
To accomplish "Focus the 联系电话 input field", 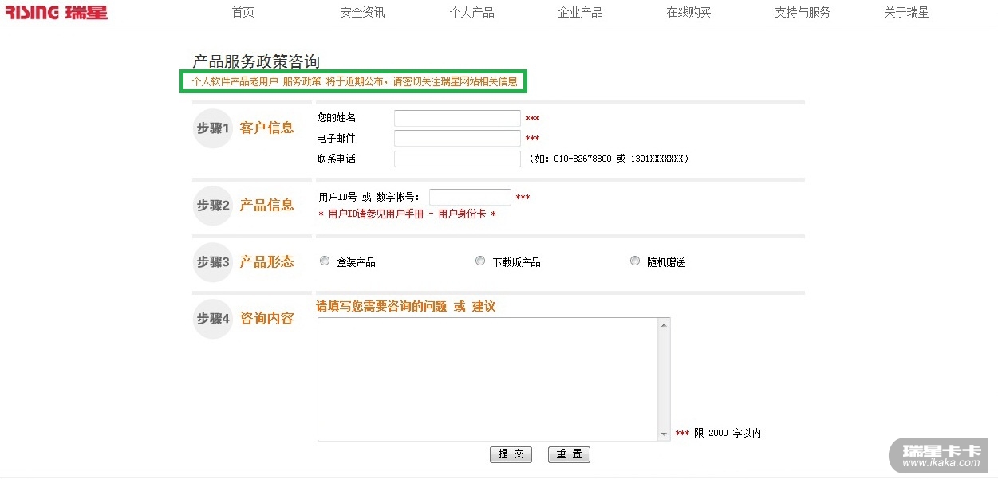I will coord(457,159).
